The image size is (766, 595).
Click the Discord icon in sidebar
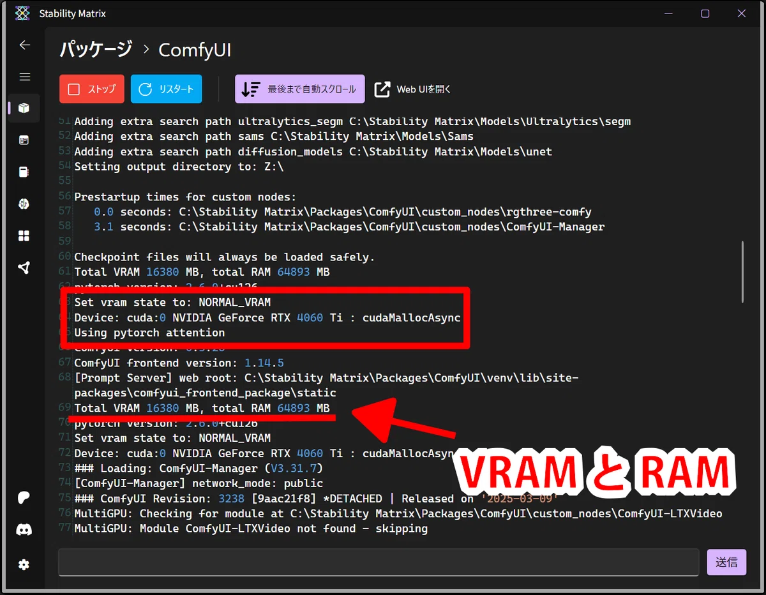24,530
